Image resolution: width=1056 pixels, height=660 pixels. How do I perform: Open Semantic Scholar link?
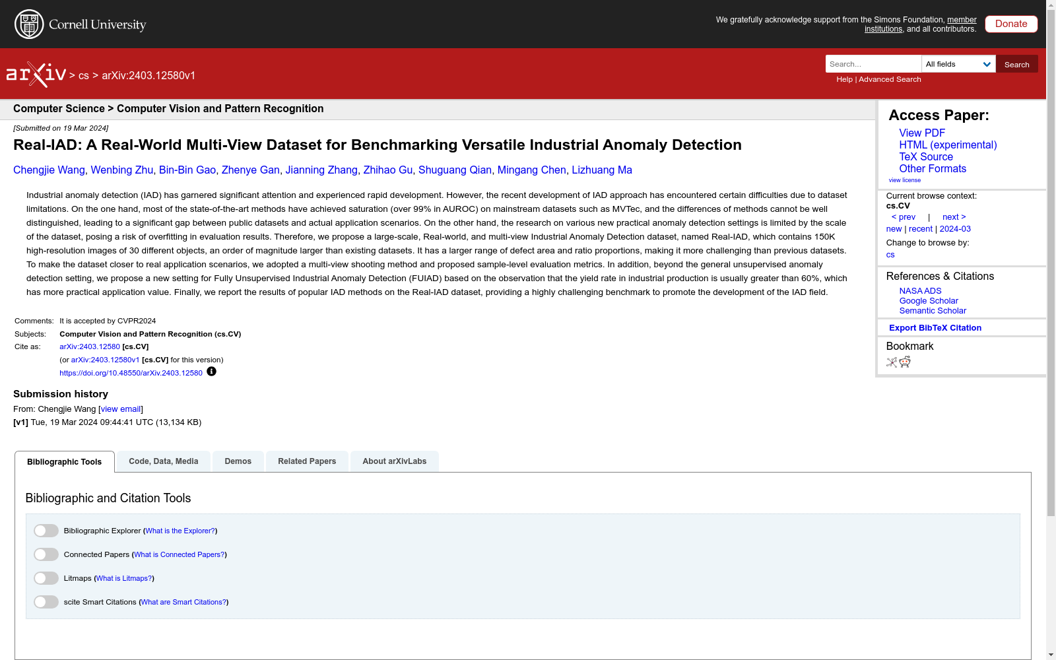pyautogui.click(x=933, y=311)
